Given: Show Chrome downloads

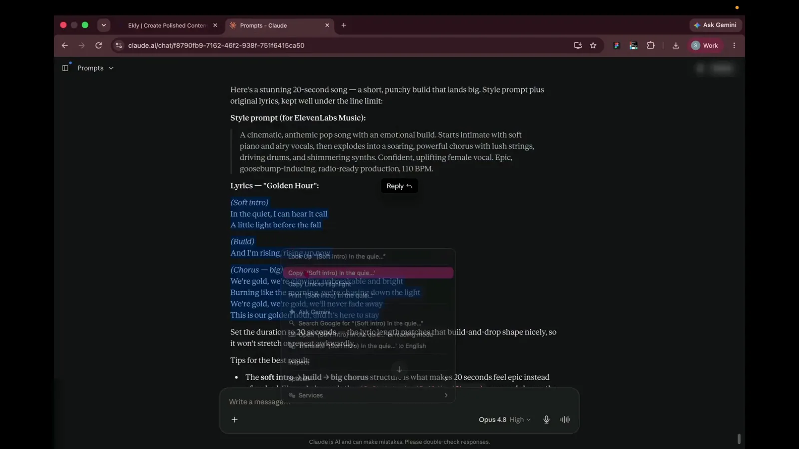Looking at the screenshot, I should [x=676, y=45].
